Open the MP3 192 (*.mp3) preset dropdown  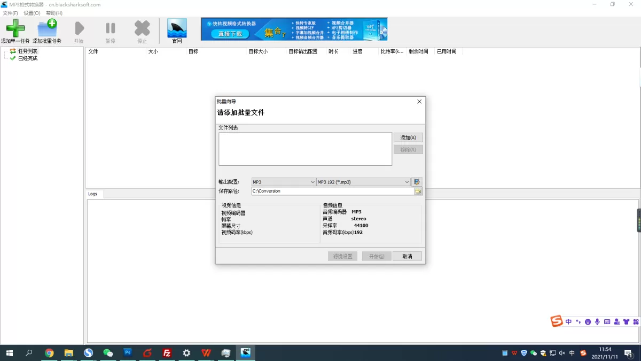(x=364, y=182)
